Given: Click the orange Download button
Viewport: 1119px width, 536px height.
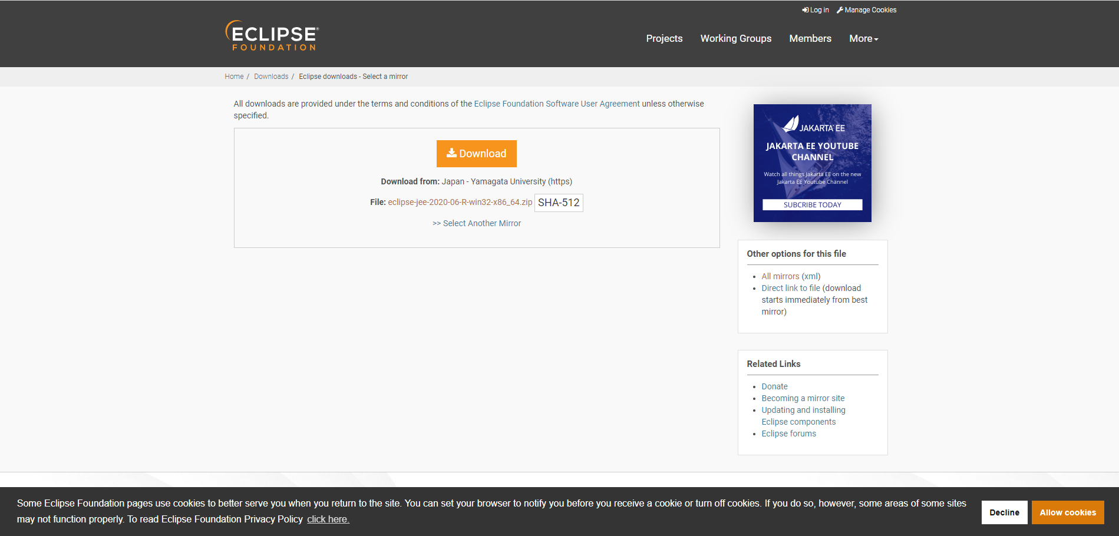Looking at the screenshot, I should tap(476, 154).
